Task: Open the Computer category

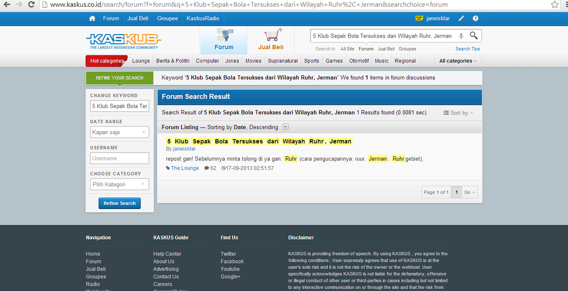Action: (x=208, y=61)
